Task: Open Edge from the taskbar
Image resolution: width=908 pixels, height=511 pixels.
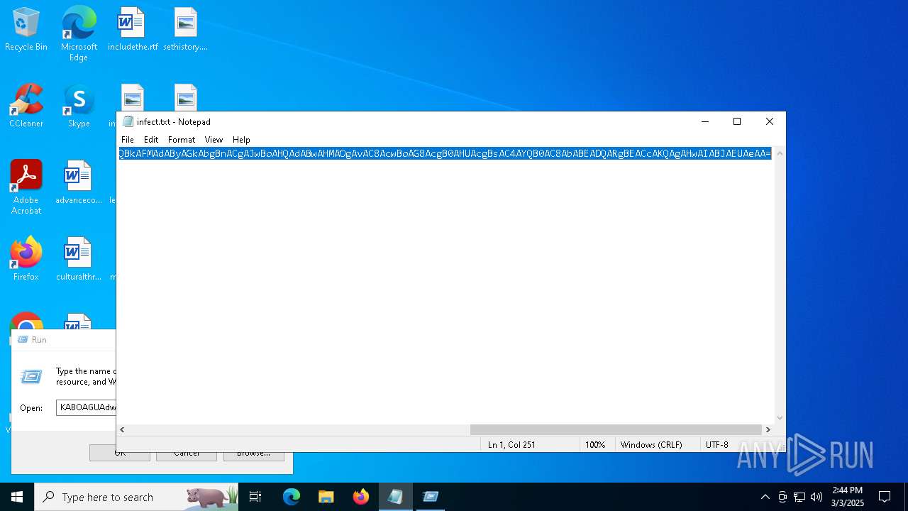Action: (292, 497)
